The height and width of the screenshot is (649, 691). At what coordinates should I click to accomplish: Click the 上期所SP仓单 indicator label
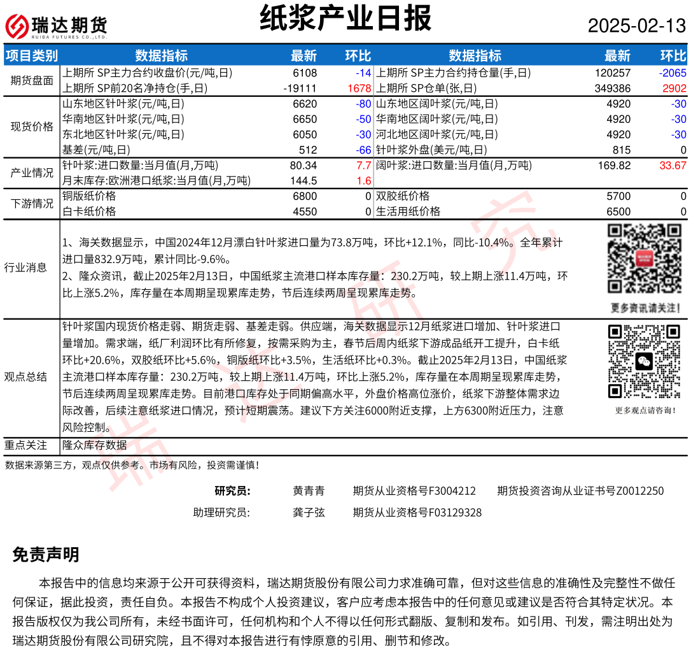coord(426,89)
